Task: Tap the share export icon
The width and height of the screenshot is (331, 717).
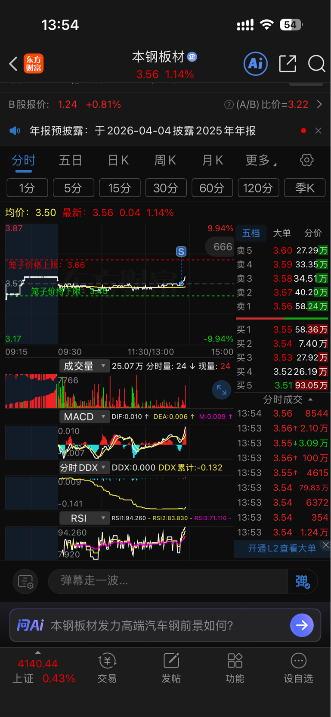Action: click(288, 64)
